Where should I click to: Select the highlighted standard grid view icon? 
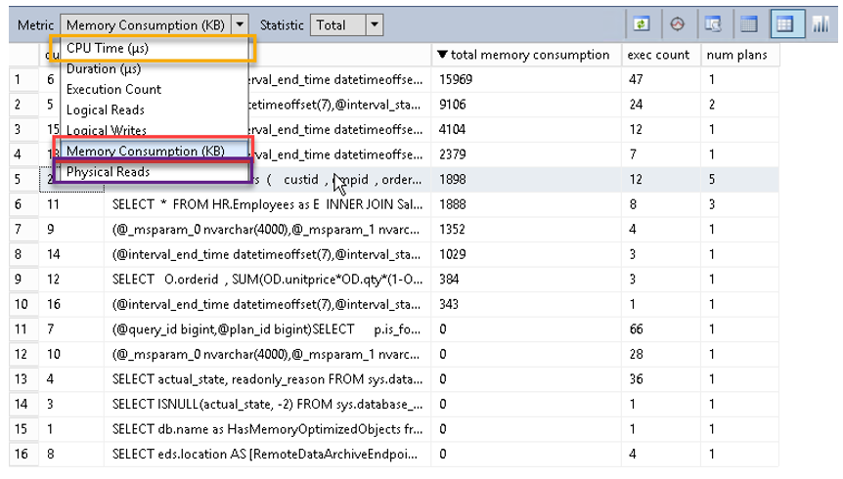[x=783, y=25]
